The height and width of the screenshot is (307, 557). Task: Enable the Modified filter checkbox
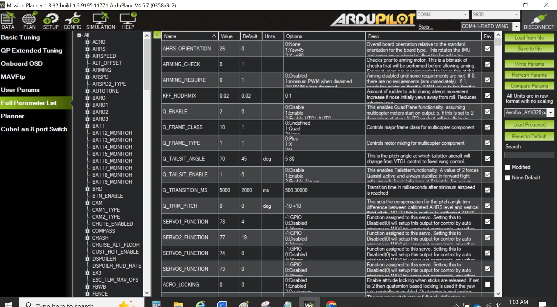[x=507, y=167]
